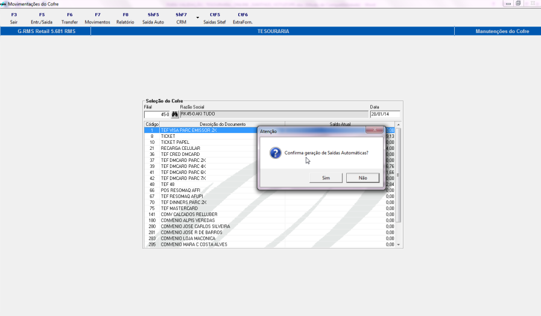This screenshot has width=541, height=316.
Task: Select the TEF DMCARD PARC 4X row
Action: pos(269,166)
